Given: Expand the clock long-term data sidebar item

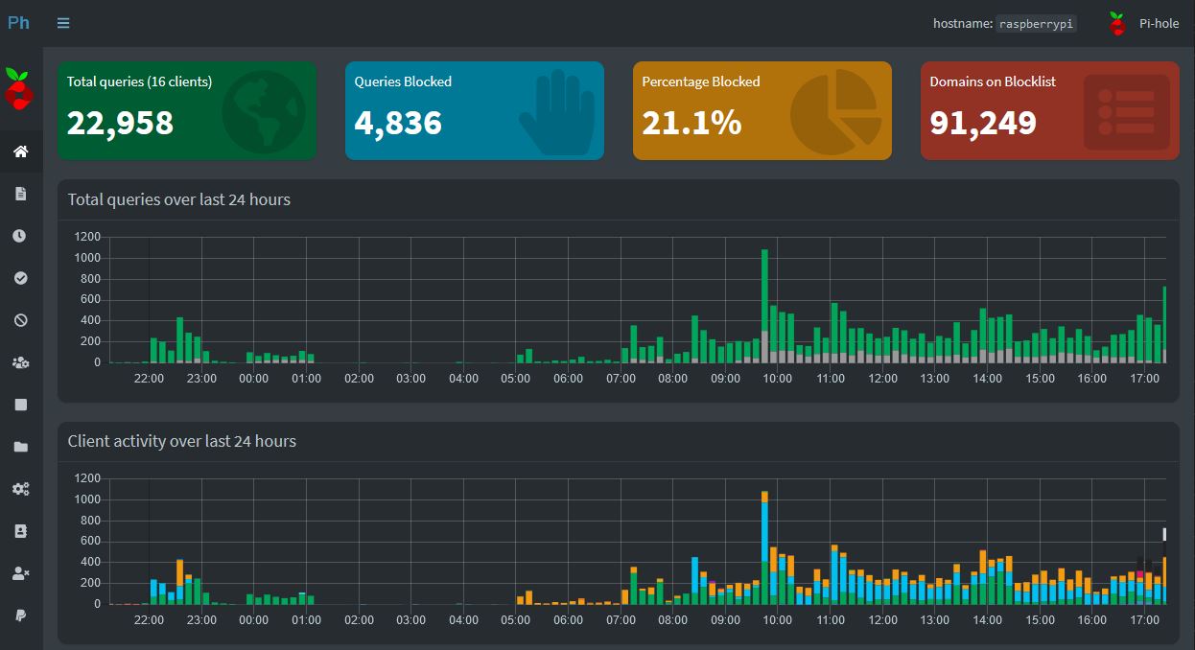Looking at the screenshot, I should (x=20, y=236).
